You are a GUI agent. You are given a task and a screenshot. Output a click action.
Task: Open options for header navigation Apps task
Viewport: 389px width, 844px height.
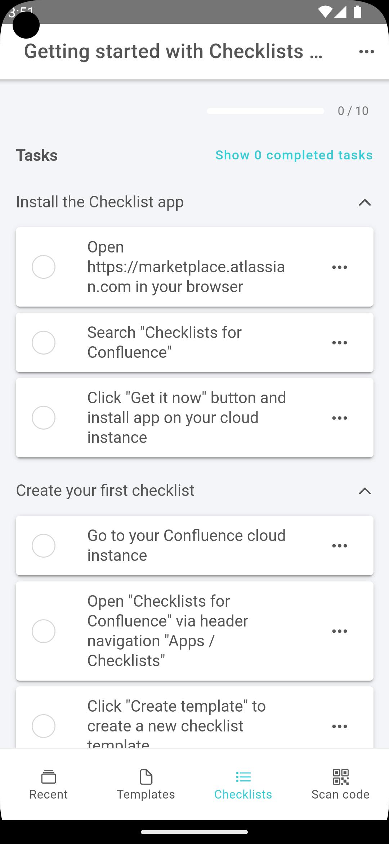click(x=340, y=631)
